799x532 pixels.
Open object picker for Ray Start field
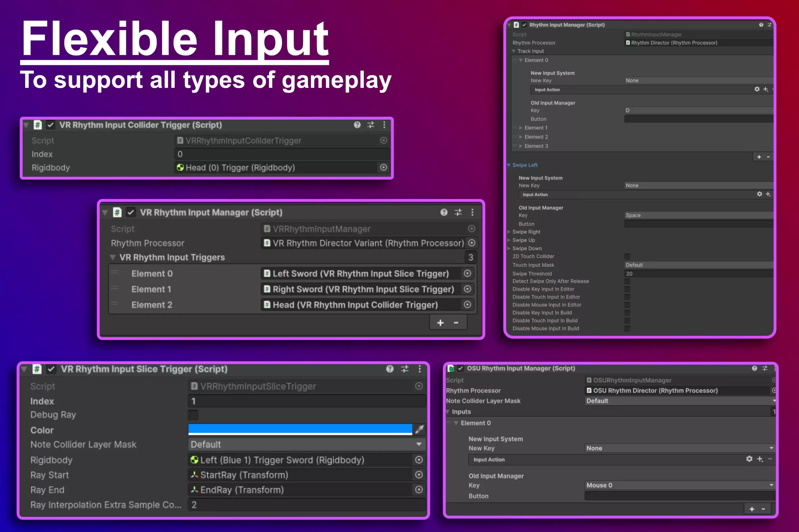419,475
